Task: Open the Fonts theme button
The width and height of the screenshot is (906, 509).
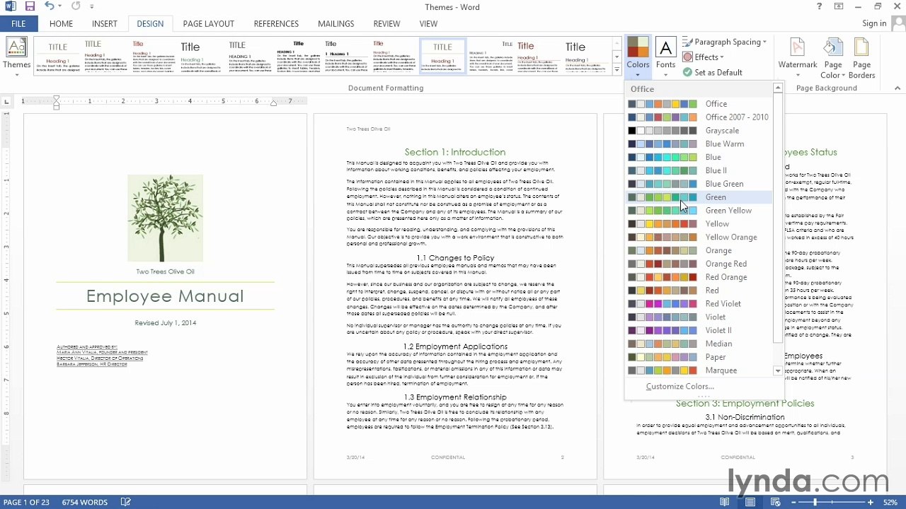Action: pos(665,57)
